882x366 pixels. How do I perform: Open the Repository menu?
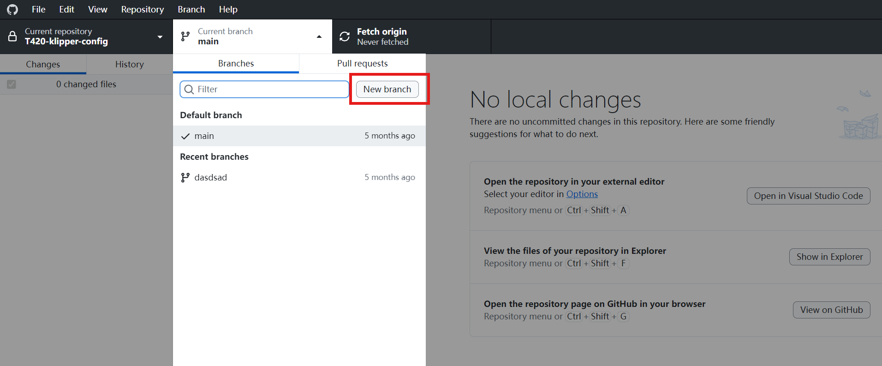point(142,9)
